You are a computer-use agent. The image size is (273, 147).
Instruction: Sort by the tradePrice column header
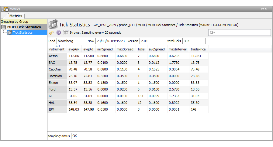[x=198, y=49]
